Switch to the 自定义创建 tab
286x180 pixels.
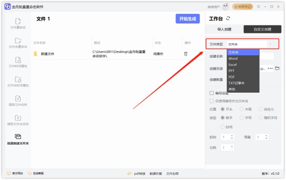[x=262, y=29]
